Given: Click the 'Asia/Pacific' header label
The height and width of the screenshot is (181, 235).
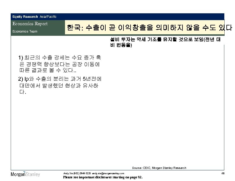Looking at the screenshot, I should (48, 17).
